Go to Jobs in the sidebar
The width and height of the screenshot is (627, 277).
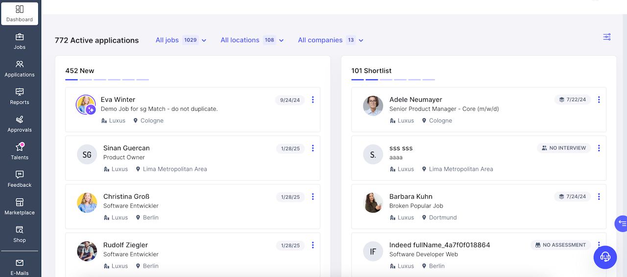coord(20,41)
